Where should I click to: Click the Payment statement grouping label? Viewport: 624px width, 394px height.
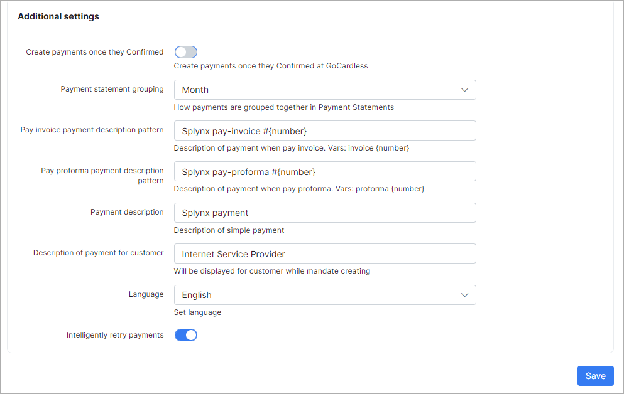[x=112, y=89]
